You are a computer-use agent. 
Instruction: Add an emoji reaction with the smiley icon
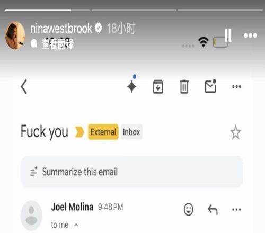coord(189,209)
